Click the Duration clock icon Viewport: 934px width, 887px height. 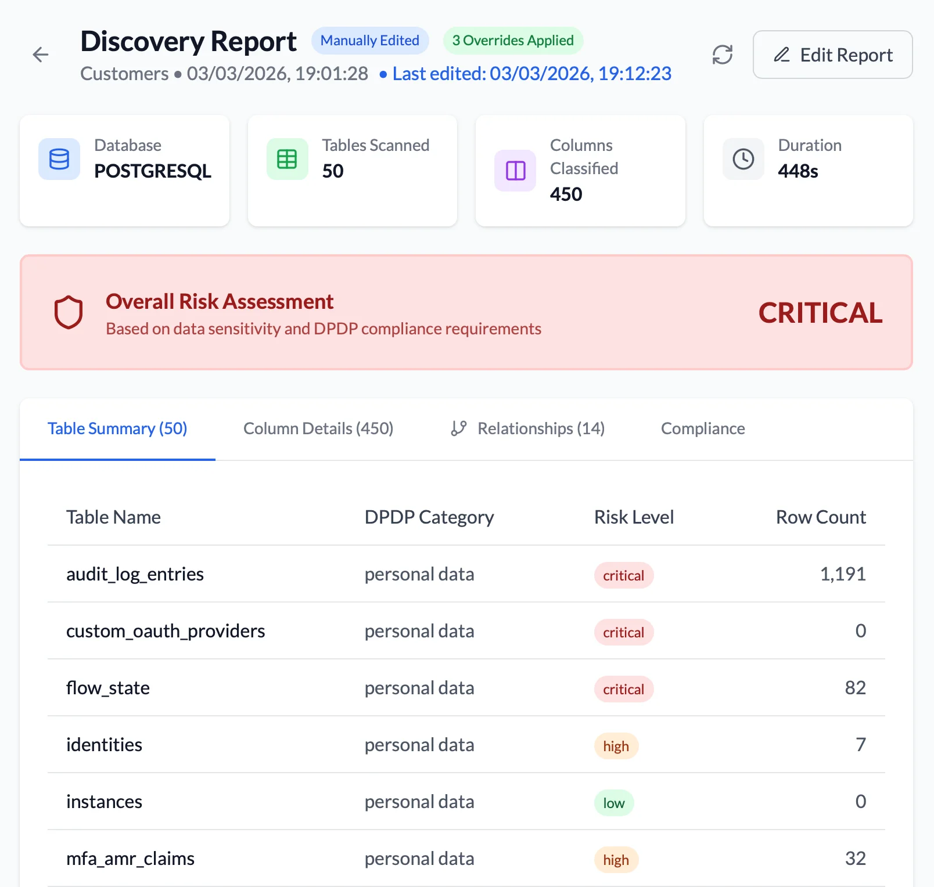(743, 158)
